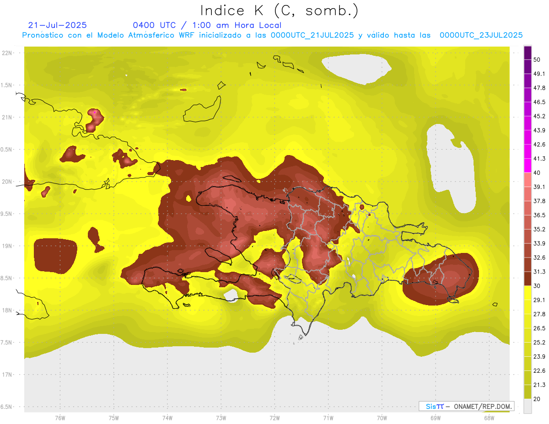Click the "1.5N" latitude label
Screen dimensions: 549x424
6,85
